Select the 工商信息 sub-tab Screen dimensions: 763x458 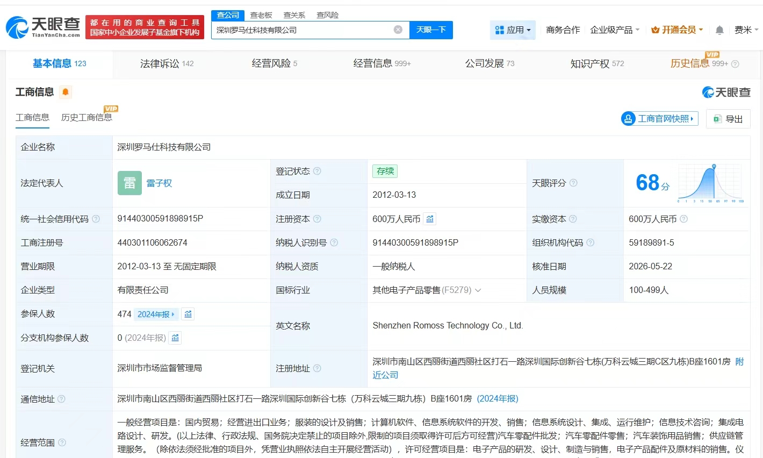pyautogui.click(x=32, y=117)
